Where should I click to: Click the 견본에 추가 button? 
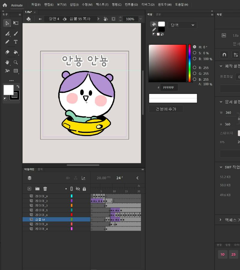point(166,109)
